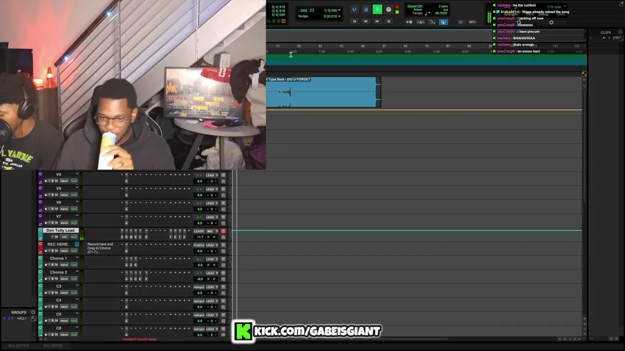Click the Rewind transport button
Viewport: 625px width, 351px height.
(x=366, y=21)
